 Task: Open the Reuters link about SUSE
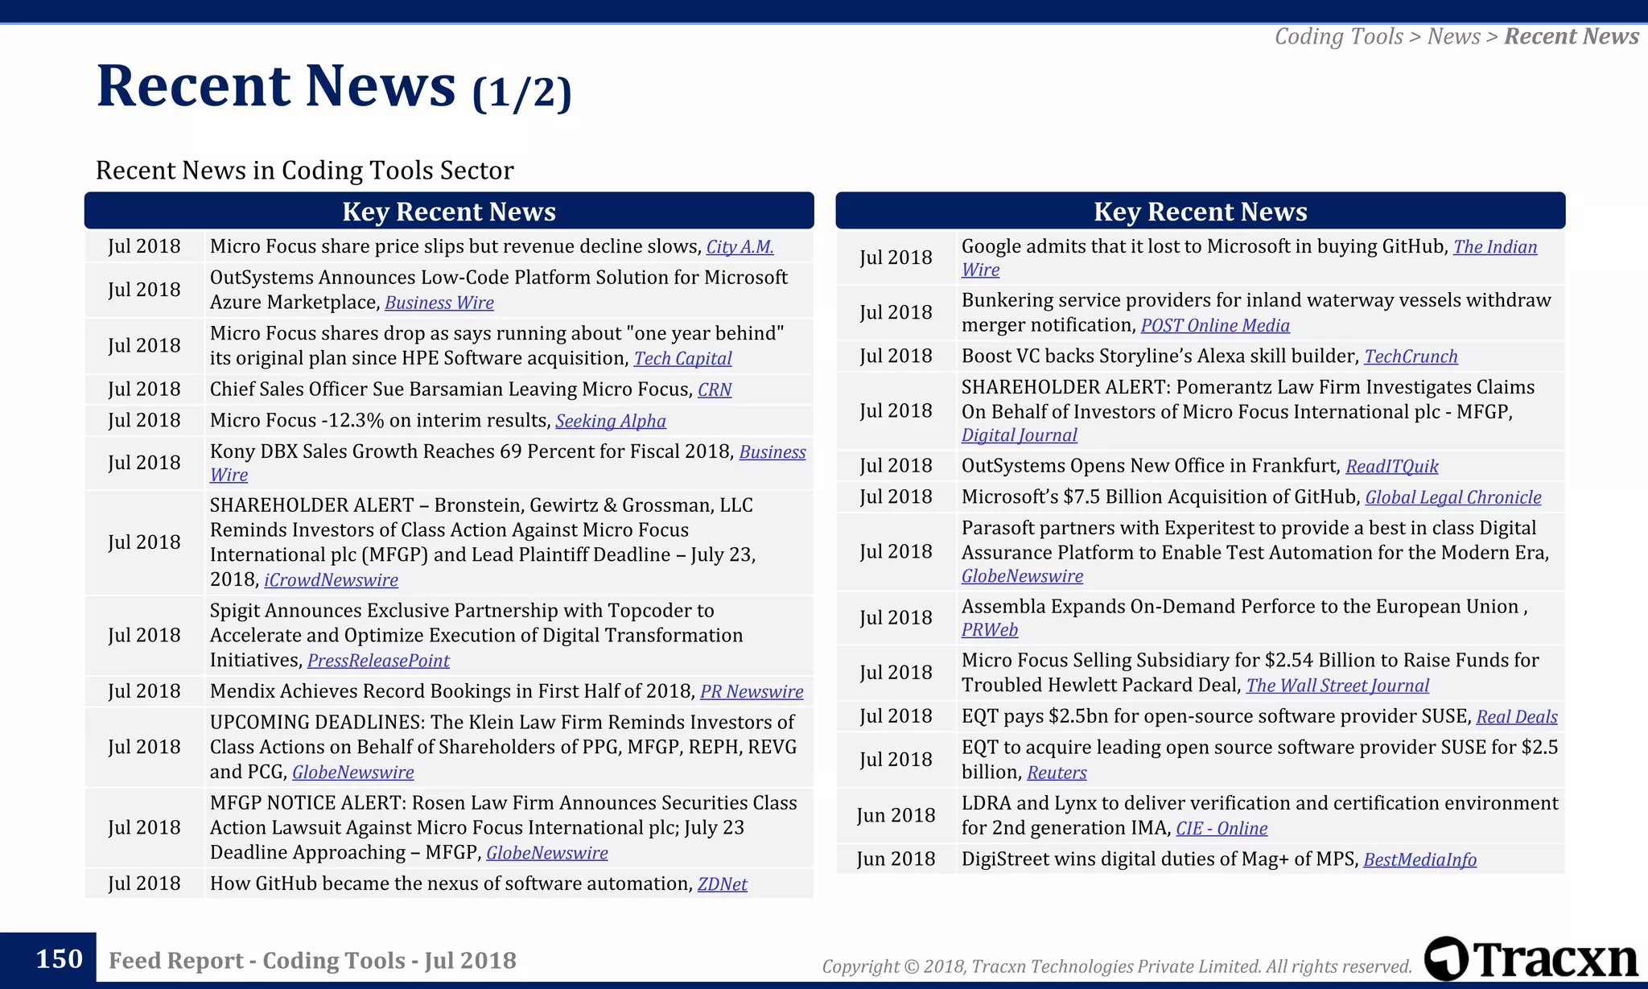1057,773
